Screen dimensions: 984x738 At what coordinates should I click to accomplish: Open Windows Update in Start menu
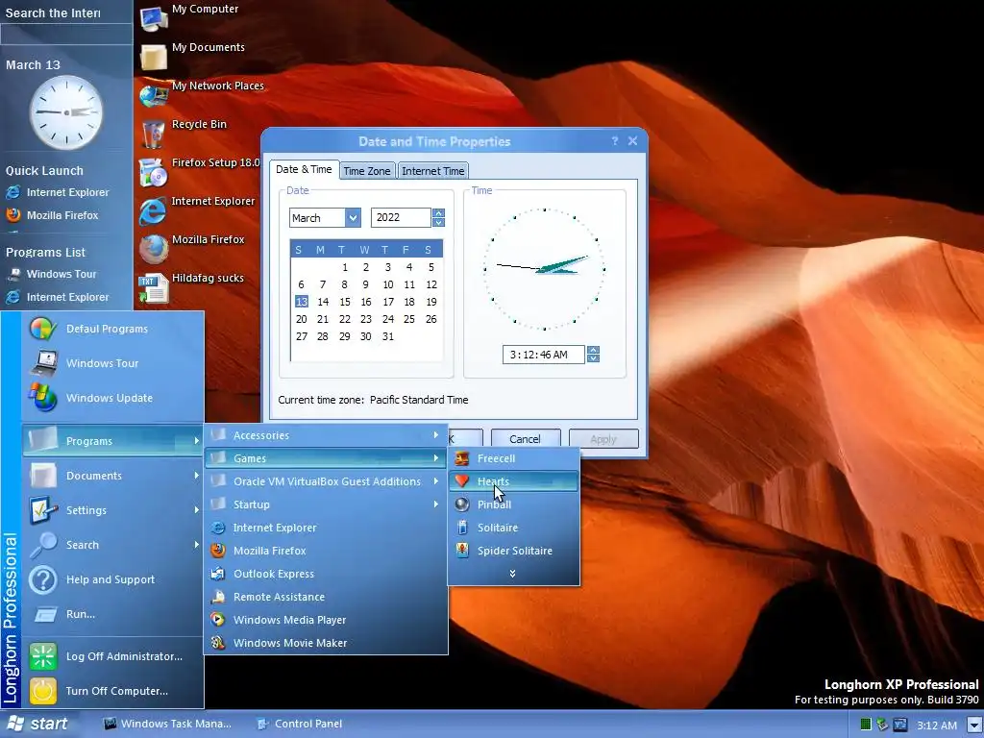(112, 398)
